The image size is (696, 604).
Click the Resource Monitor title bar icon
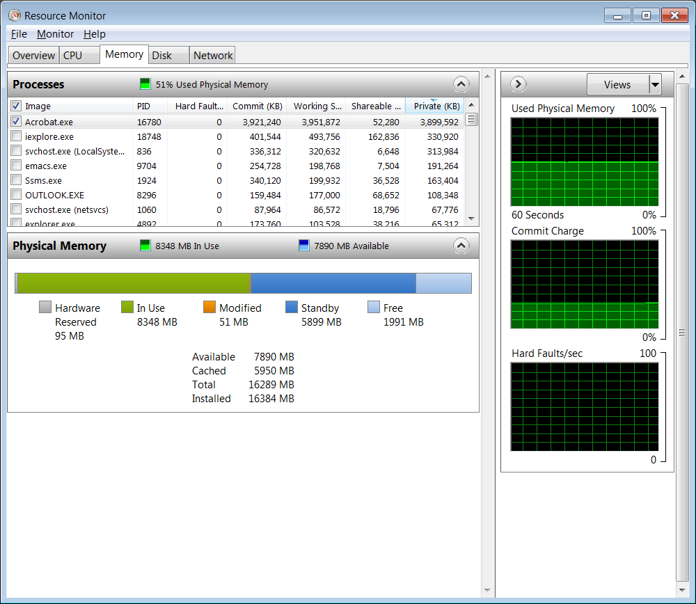(15, 15)
